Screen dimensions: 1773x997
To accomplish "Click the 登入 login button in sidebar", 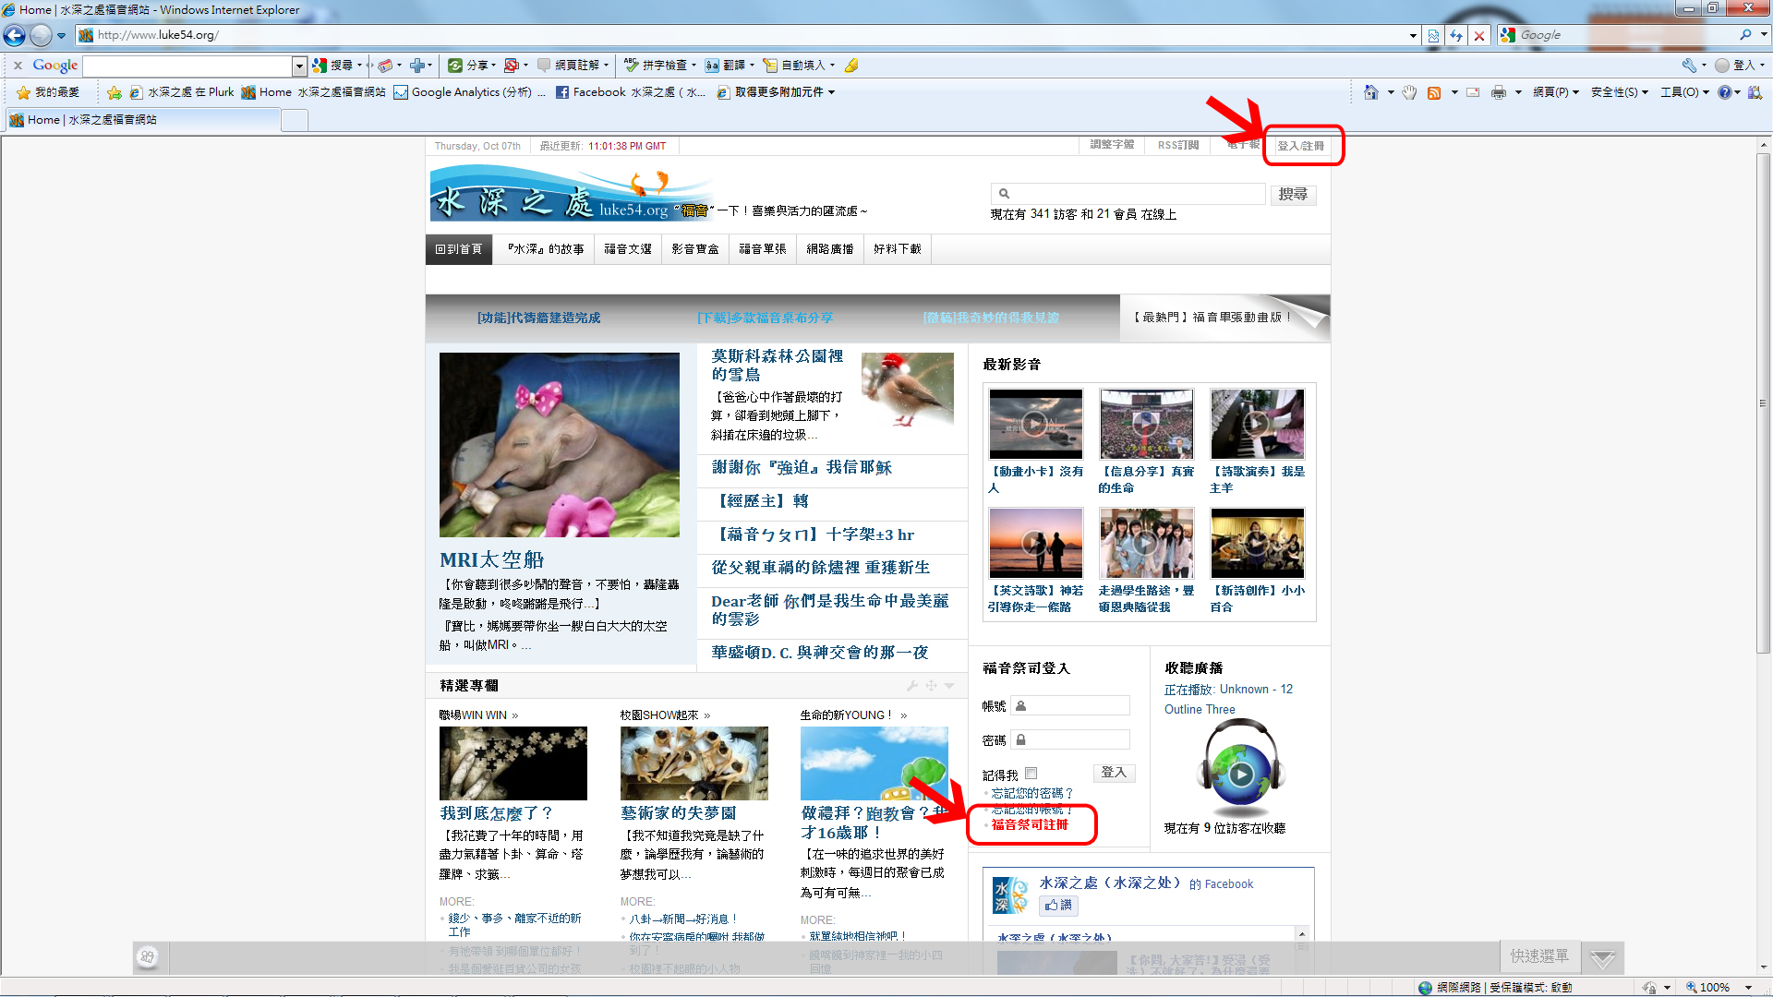I will point(1114,773).
